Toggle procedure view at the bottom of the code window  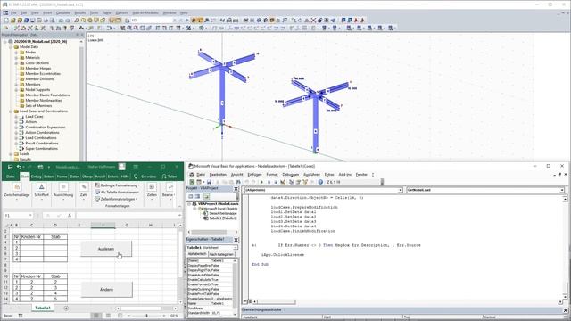pos(245,301)
